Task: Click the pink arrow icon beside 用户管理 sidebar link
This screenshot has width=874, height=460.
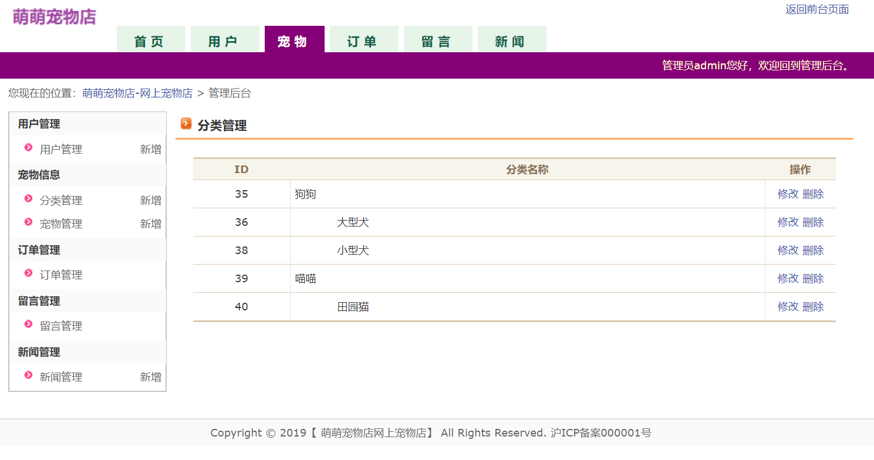Action: (x=28, y=148)
